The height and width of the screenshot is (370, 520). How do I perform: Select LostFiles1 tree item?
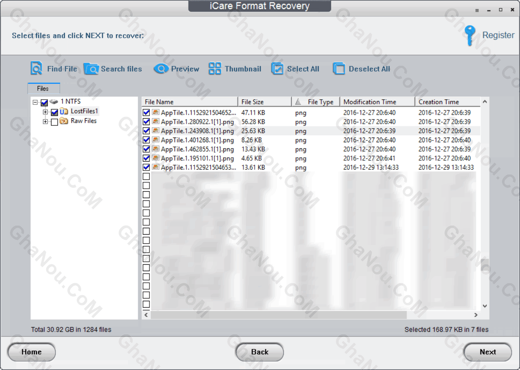[x=85, y=111]
